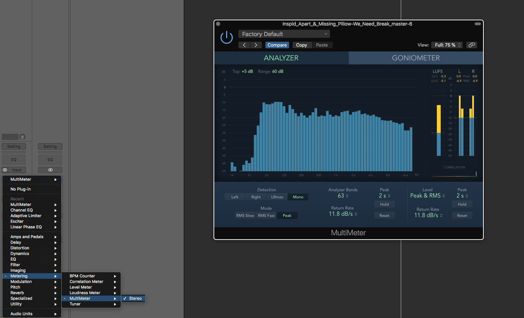Open the Factory Default preset dropdown
Viewport: 524px width, 318px height.
click(x=284, y=34)
